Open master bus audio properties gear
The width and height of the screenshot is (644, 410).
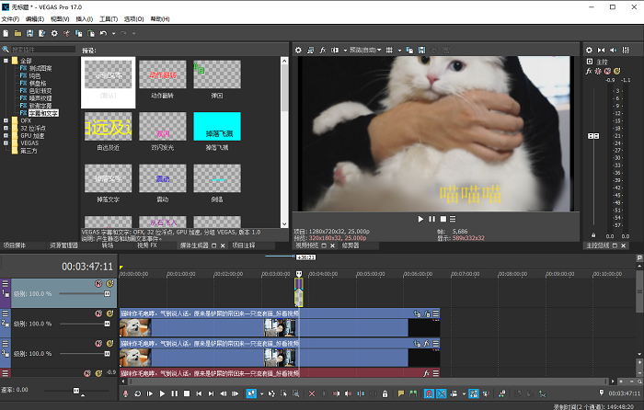coord(591,49)
